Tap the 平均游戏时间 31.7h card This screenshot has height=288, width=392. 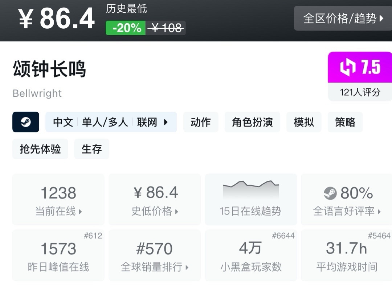pos(347,255)
